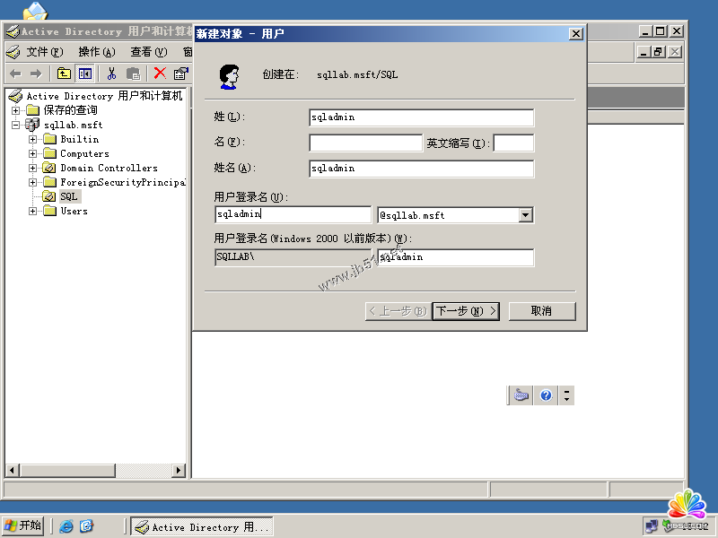The image size is (718, 538).
Task: Click the Up one level toolbar icon
Action: point(64,74)
